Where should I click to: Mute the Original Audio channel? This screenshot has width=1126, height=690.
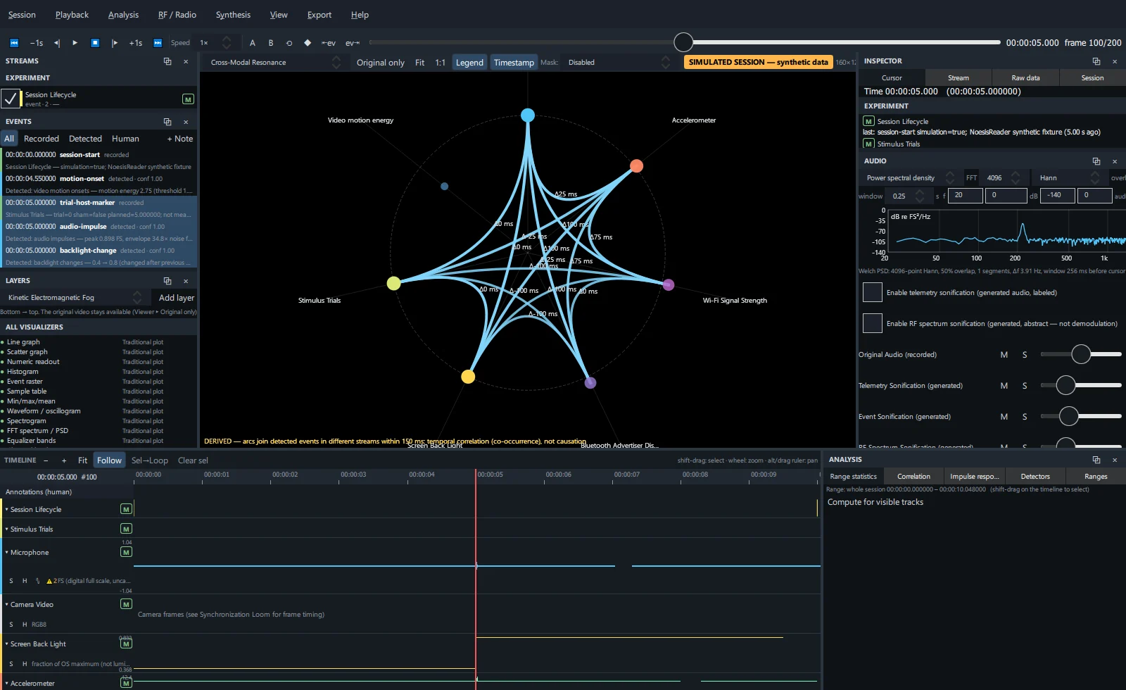click(x=1004, y=355)
